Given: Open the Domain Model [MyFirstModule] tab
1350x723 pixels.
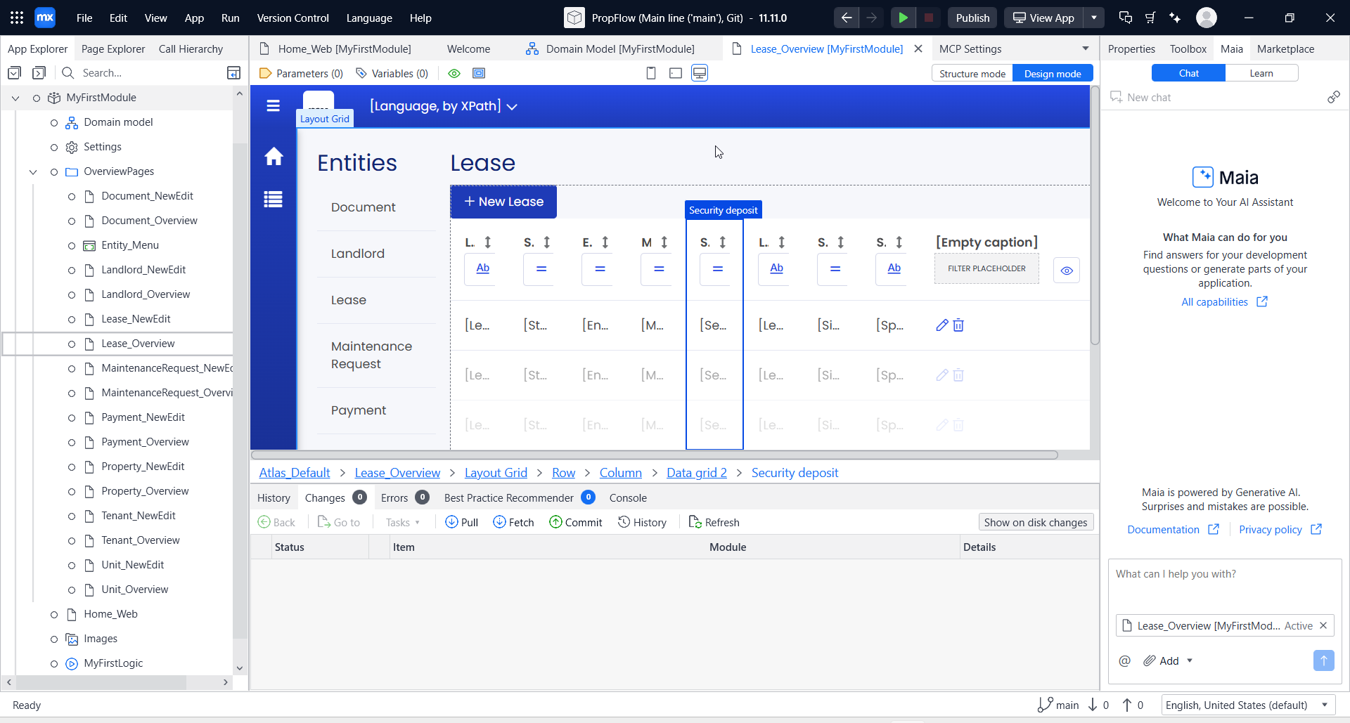Looking at the screenshot, I should (610, 48).
